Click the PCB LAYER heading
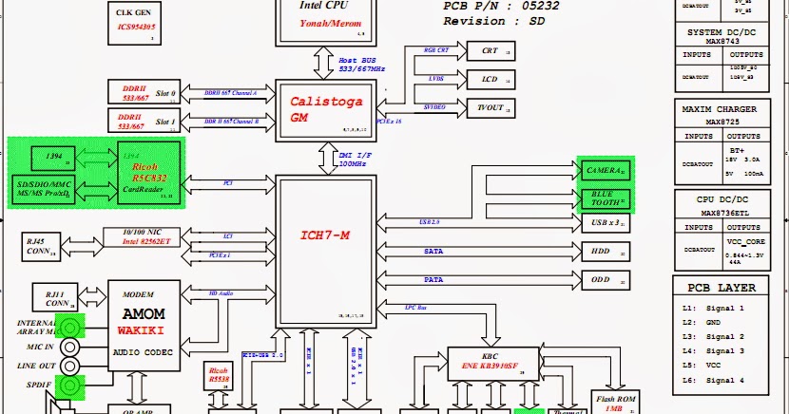The height and width of the screenshot is (414, 789). pos(722,288)
